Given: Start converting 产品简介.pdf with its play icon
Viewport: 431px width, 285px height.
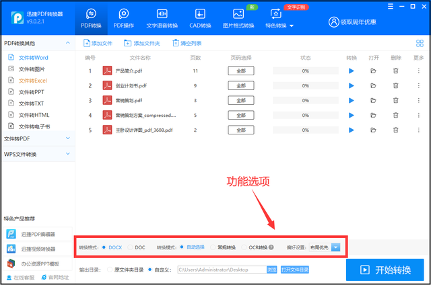Looking at the screenshot, I should (x=352, y=71).
